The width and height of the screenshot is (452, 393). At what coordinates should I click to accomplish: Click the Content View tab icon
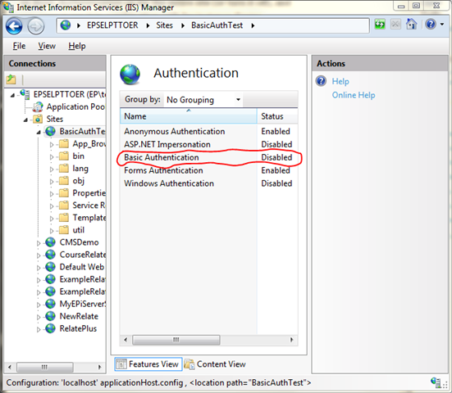189,364
